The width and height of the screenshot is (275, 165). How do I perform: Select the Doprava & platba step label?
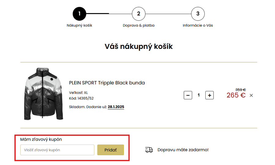click(x=138, y=25)
